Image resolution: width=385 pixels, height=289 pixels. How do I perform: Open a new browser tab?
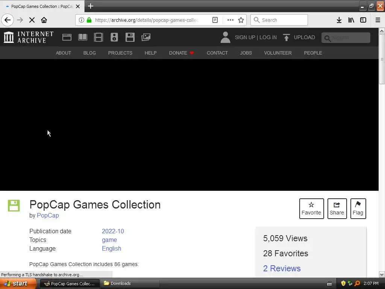coord(91,6)
